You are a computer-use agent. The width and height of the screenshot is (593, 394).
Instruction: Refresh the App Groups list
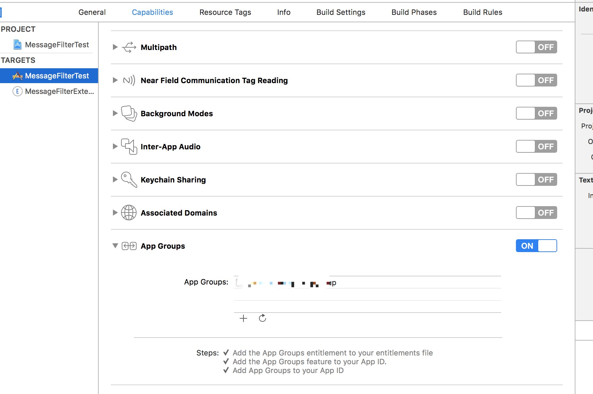262,318
